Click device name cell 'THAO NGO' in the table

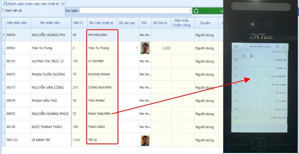pos(102,127)
